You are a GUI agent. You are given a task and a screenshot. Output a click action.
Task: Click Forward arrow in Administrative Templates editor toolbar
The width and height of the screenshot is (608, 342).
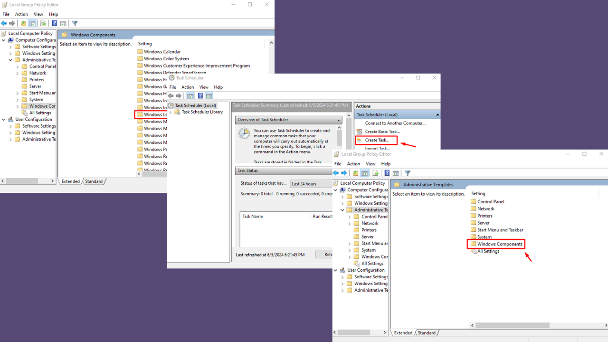click(x=345, y=173)
